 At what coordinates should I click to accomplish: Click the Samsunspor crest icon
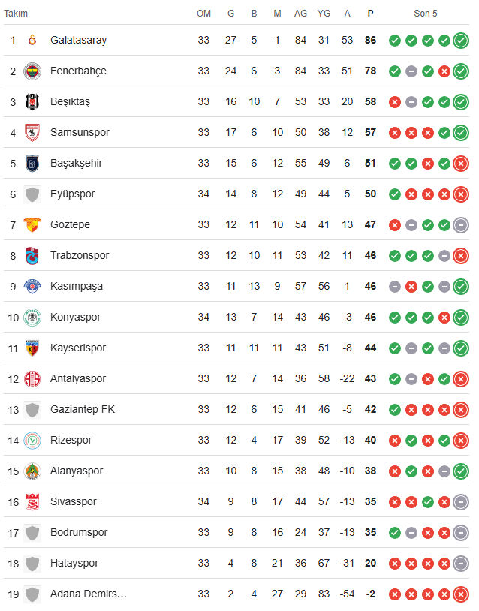pos(32,132)
